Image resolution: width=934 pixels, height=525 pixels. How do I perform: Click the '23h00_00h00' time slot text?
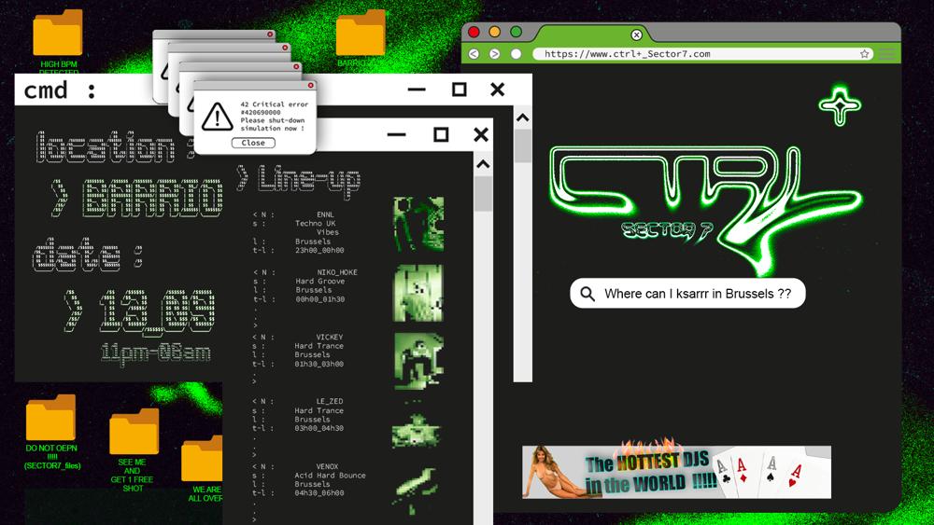click(319, 250)
